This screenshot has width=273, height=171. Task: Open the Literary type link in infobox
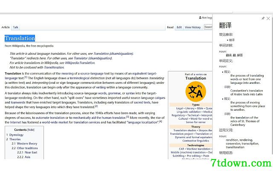[x=190, y=108]
